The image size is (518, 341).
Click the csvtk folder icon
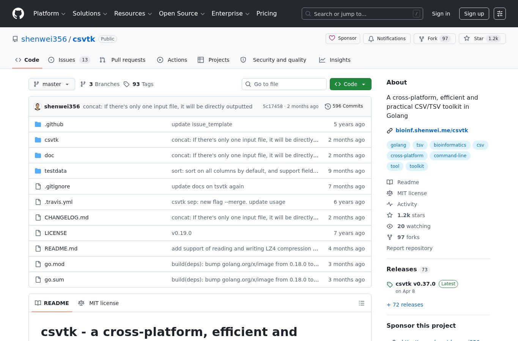[x=38, y=140]
